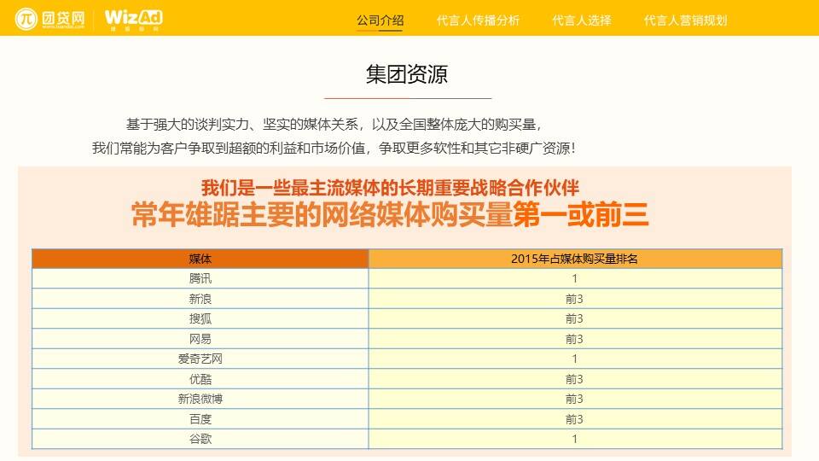Screen dimensions: 819x461
Task: Click the ranking value for 网易
Action: (x=575, y=339)
